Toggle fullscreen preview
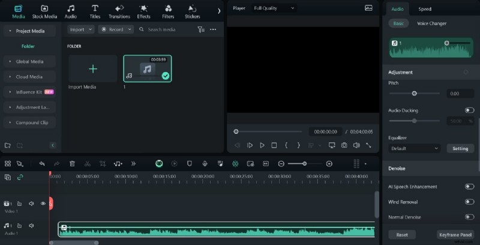The height and width of the screenshot is (245, 480). [368, 145]
